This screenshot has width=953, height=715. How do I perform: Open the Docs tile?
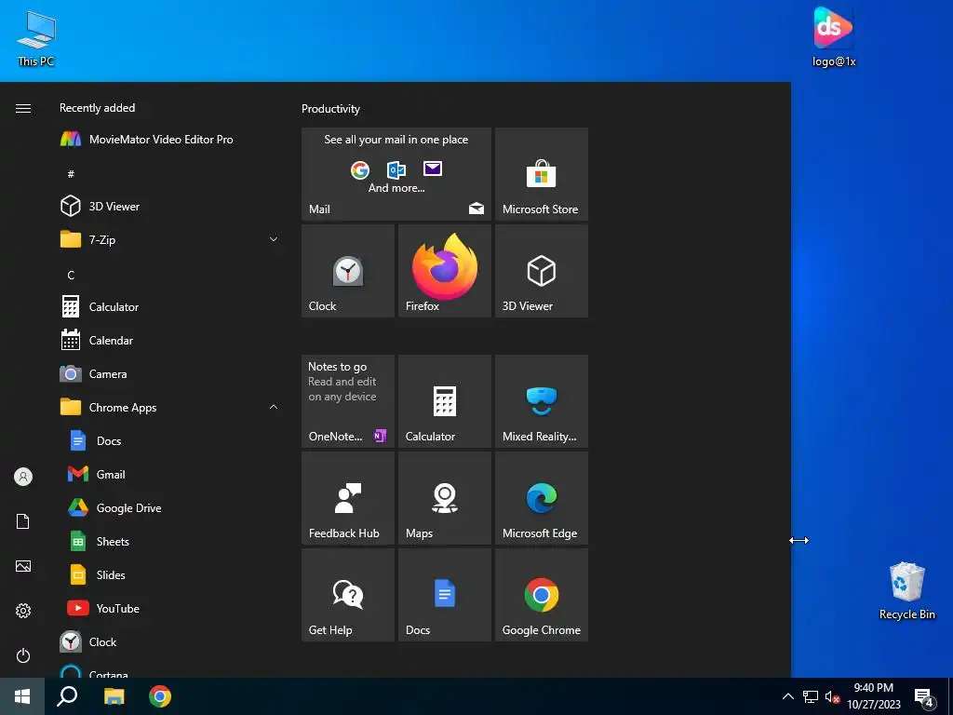pyautogui.click(x=445, y=595)
